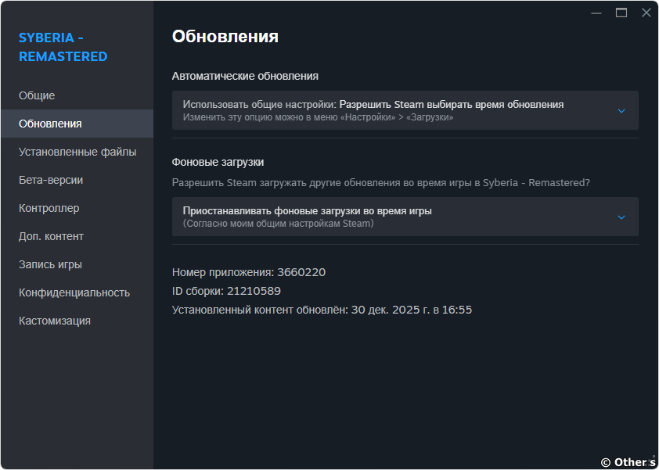Click the ID сборки 21210589 line

pyautogui.click(x=226, y=291)
